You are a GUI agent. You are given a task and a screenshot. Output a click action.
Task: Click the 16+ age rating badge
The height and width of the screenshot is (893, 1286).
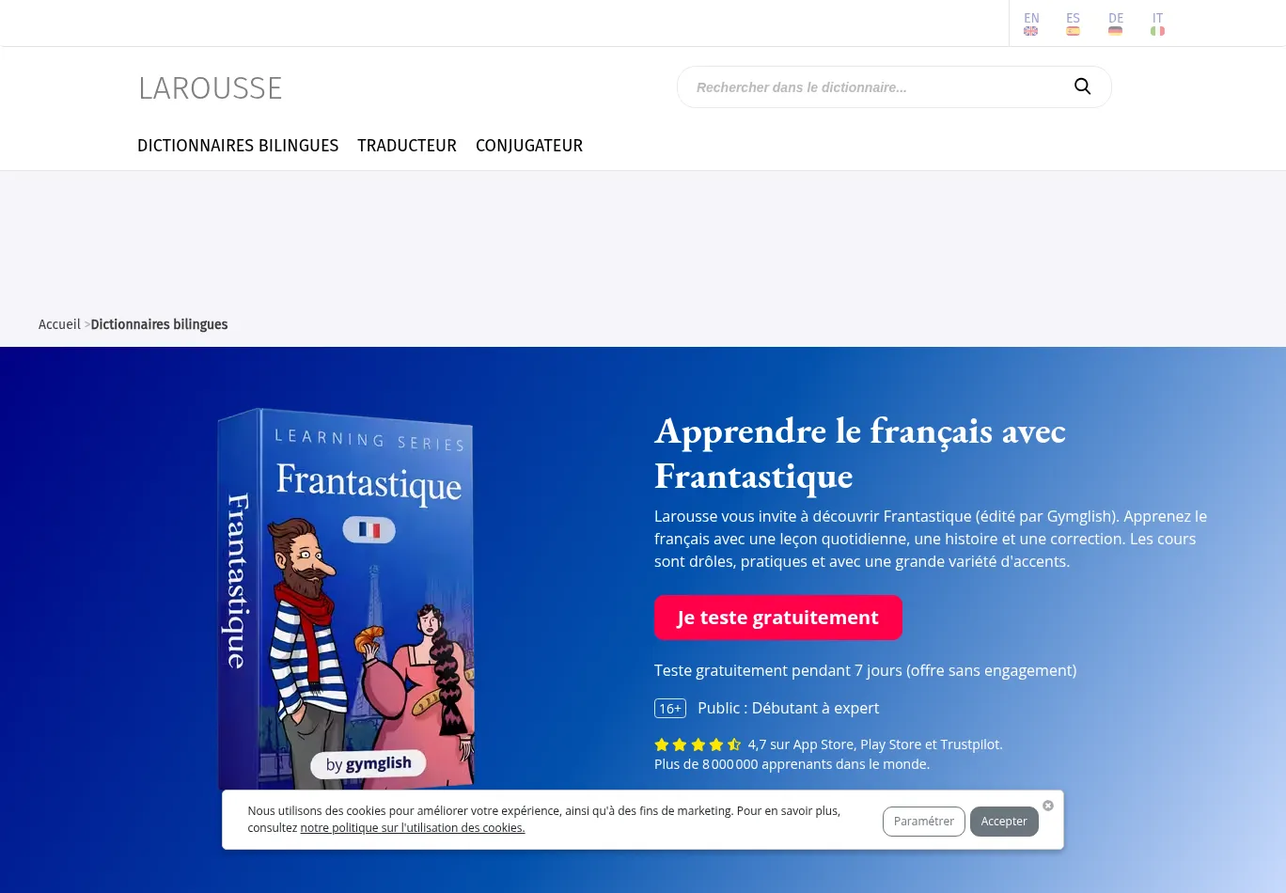coord(670,708)
